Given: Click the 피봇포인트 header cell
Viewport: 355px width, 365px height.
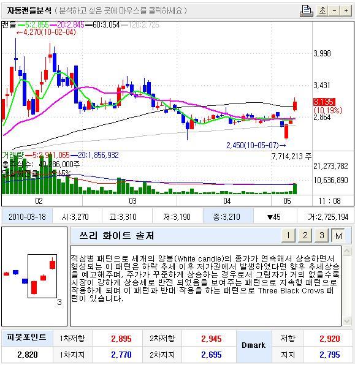Looking at the screenshot, I should (x=27, y=337).
